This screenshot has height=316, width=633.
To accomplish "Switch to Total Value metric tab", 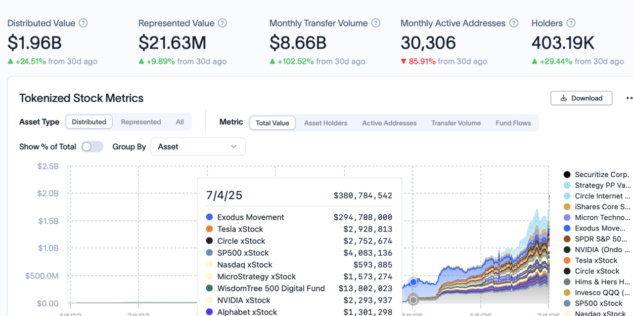I will [x=272, y=123].
